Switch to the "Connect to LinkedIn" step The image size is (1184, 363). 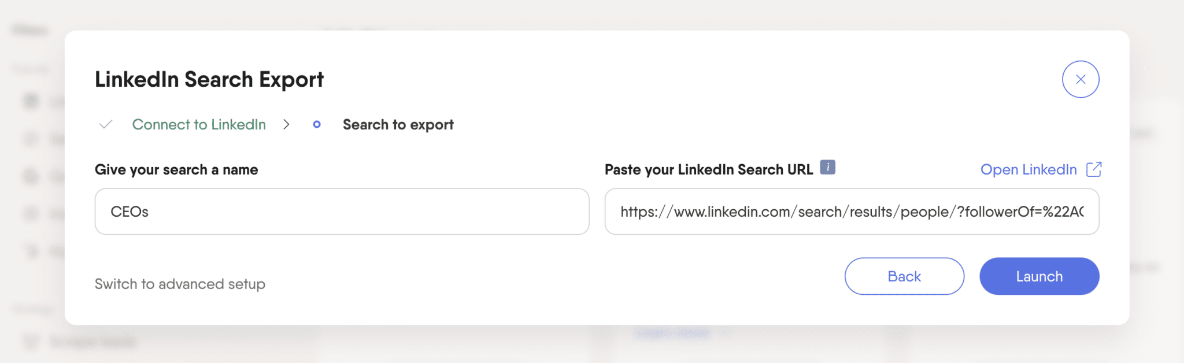pyautogui.click(x=199, y=124)
